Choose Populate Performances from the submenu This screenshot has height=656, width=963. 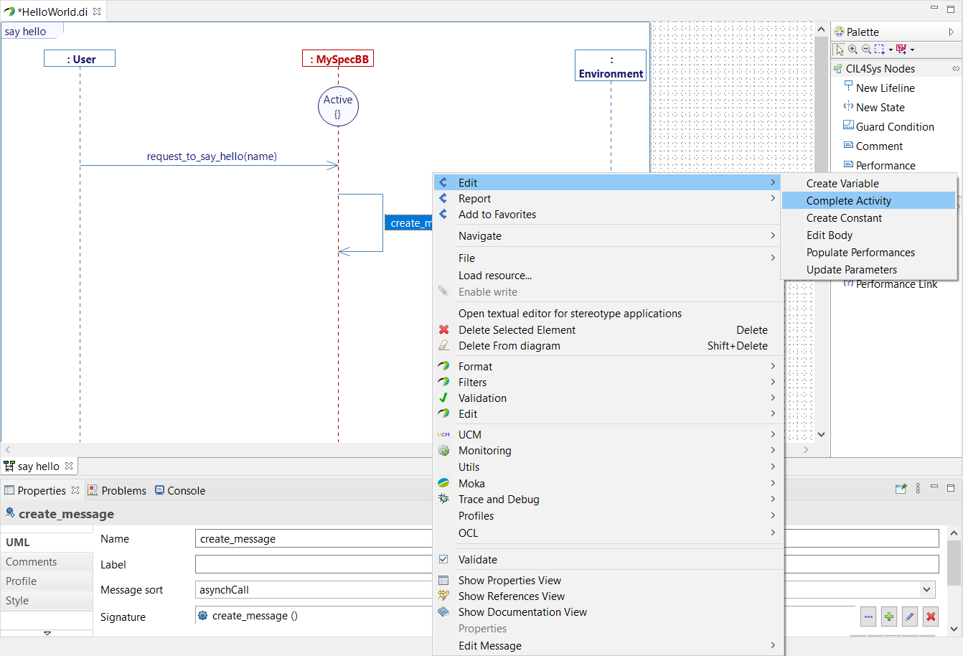point(868,253)
